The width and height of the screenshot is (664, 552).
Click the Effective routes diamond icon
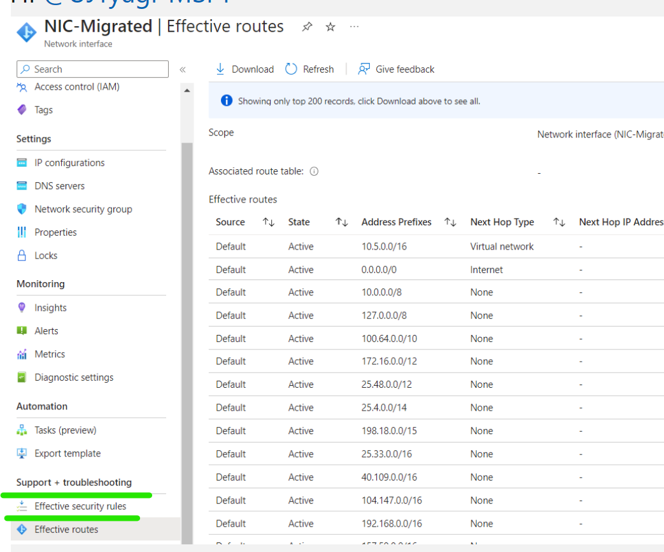[x=22, y=529]
